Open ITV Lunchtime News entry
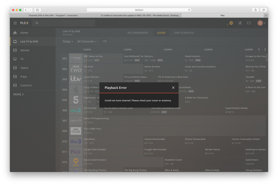This screenshot has width=278, height=185. click(140, 79)
